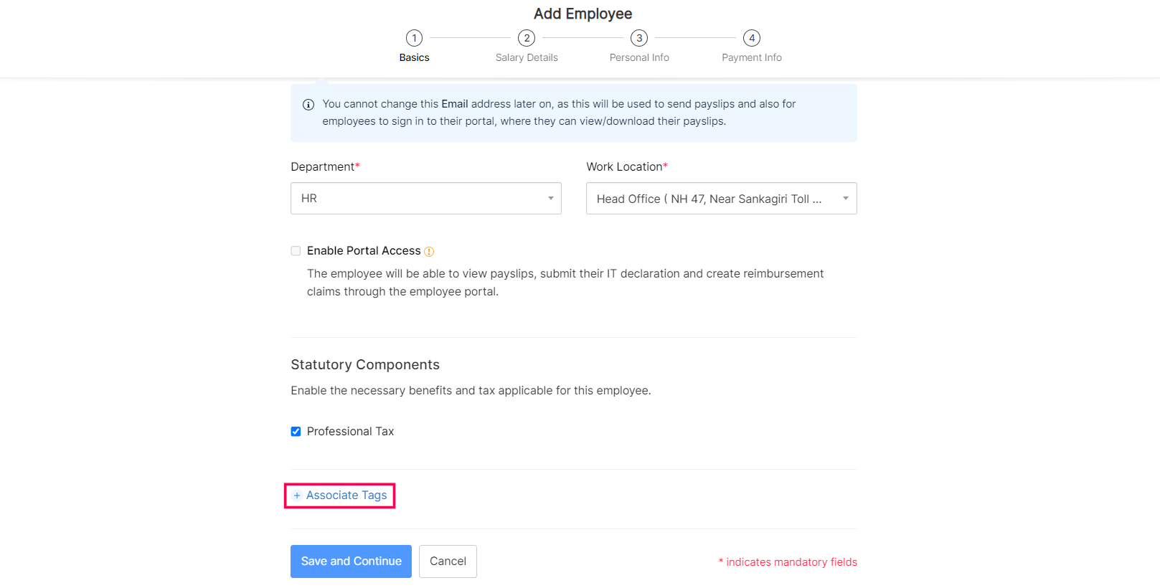Image resolution: width=1160 pixels, height=588 pixels.
Task: Click the Department dropdown caret arrow
Action: pyautogui.click(x=551, y=199)
